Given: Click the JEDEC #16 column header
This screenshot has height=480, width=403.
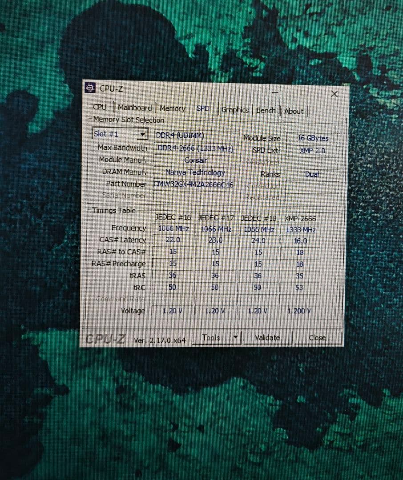Looking at the screenshot, I should pos(173,217).
